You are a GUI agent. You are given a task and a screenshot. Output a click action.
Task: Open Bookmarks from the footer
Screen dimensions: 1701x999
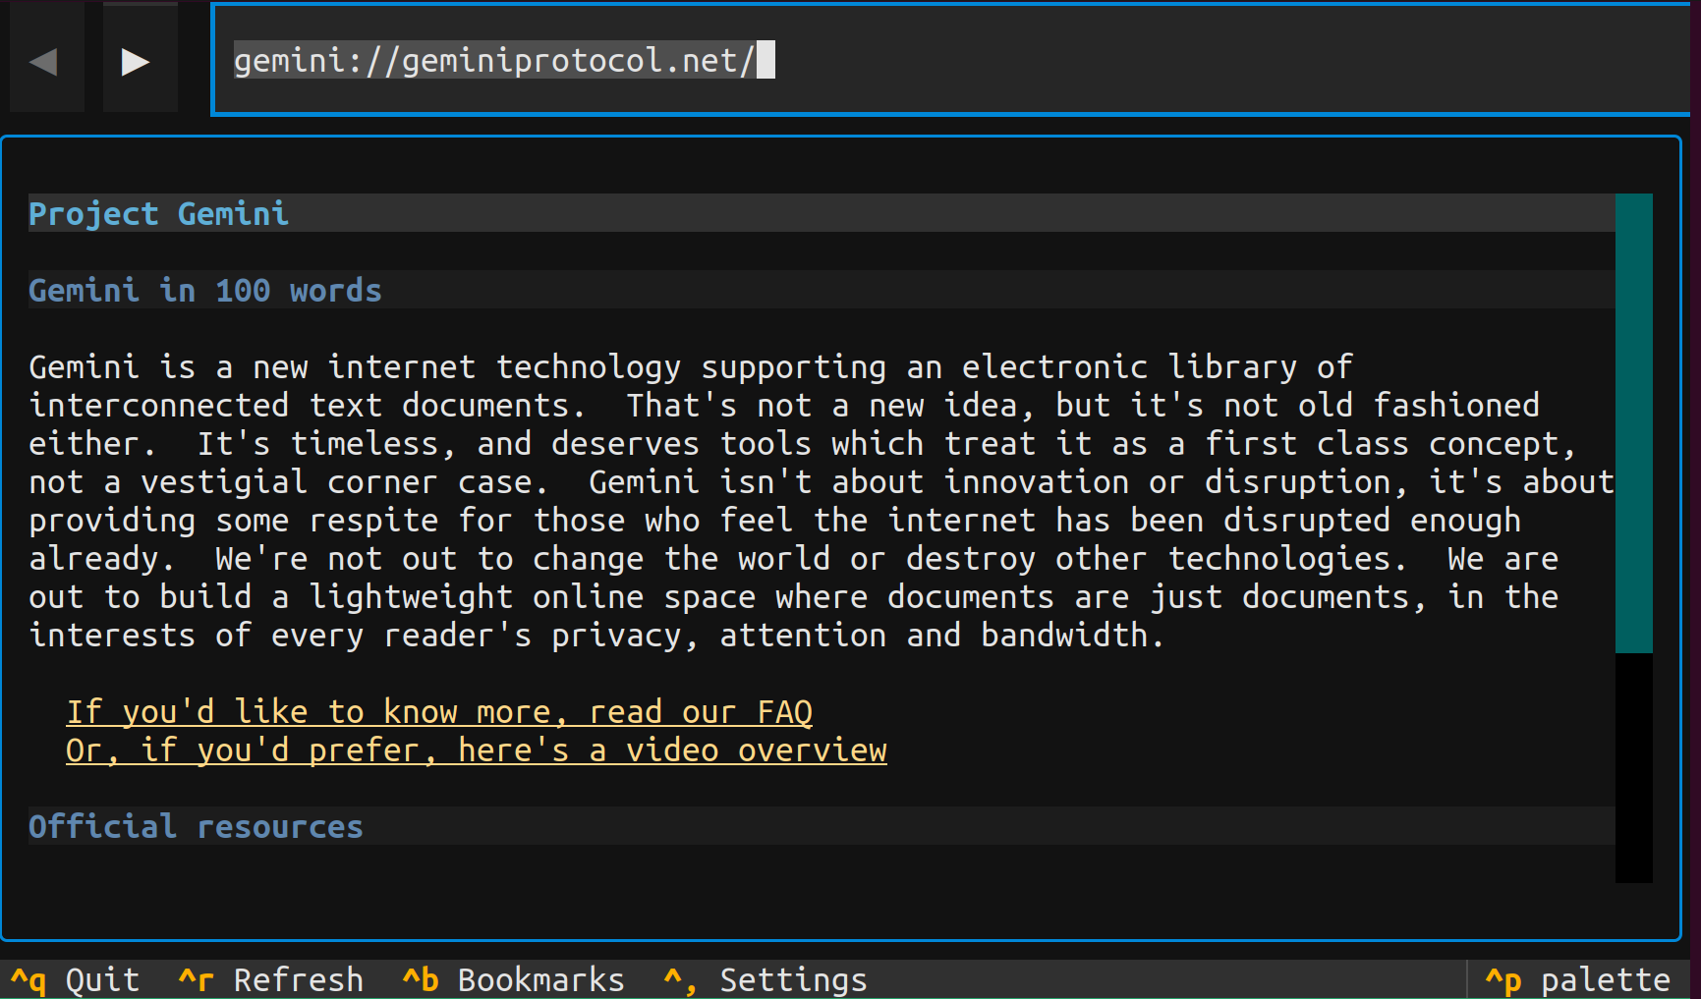coord(540,980)
